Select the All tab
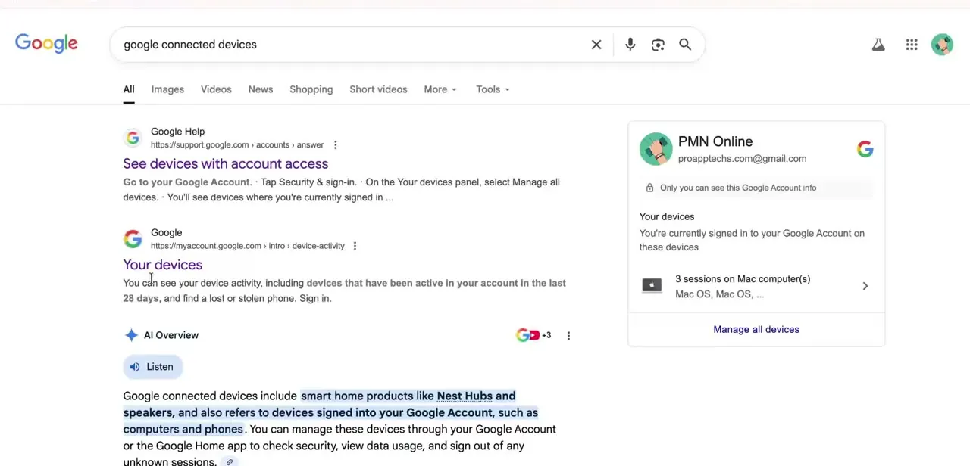This screenshot has height=466, width=970. pyautogui.click(x=129, y=89)
